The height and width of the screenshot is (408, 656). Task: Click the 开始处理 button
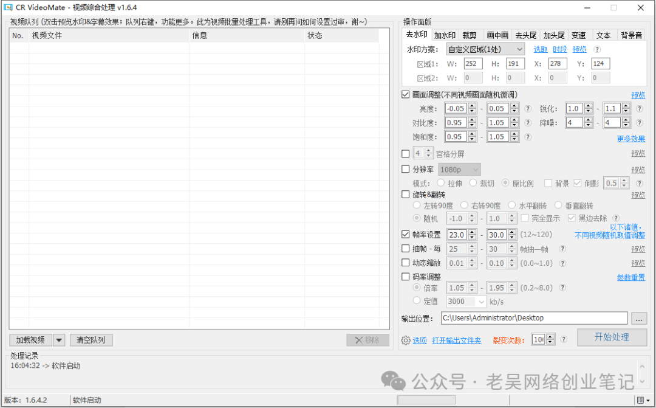point(612,337)
